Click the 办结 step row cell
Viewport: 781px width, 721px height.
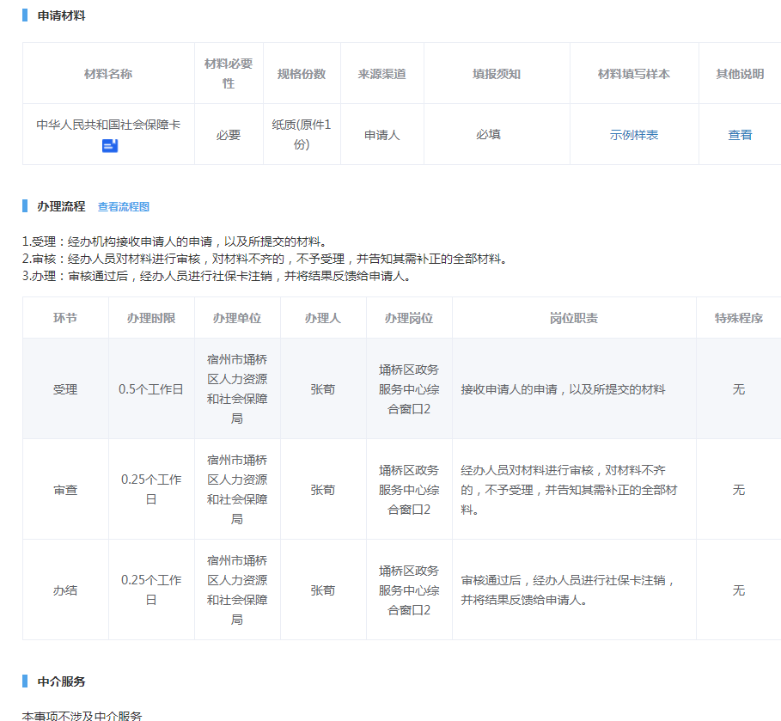pos(65,590)
